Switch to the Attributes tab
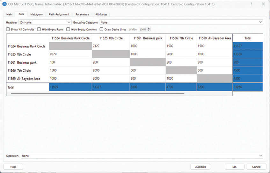Viewport: 270px width, 173px height. [x=101, y=14]
